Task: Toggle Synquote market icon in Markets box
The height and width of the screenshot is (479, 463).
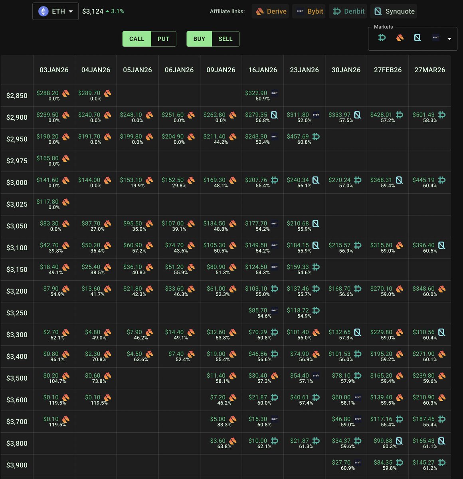Action: pyautogui.click(x=417, y=38)
